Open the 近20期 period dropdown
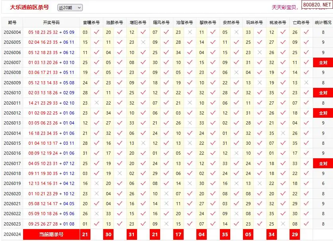The image size is (333, 241). (x=70, y=8)
